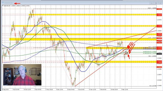Viewport: 163px width, 91px height.
Task: Click the H4 MA 200 label text
Action: point(150,52)
